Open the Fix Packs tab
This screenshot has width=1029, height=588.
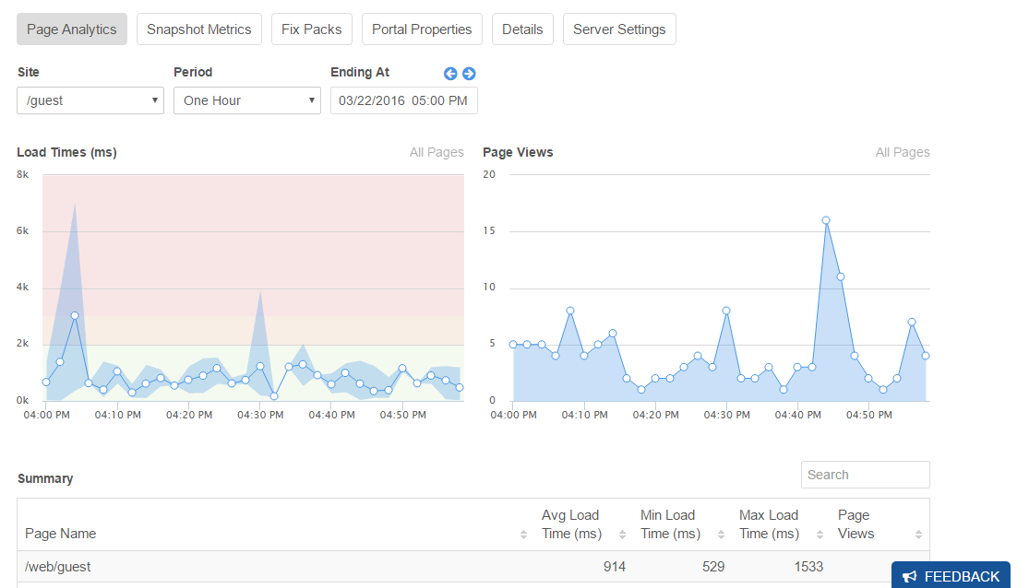point(312,29)
